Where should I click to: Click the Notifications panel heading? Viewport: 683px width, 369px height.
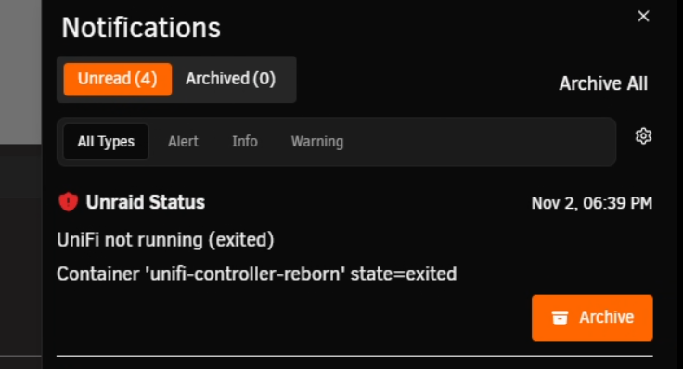[141, 28]
